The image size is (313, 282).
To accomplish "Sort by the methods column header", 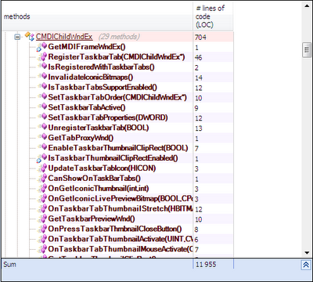I will (x=97, y=16).
